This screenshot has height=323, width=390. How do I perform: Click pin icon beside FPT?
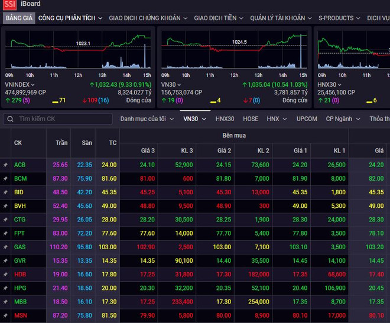[5, 233]
